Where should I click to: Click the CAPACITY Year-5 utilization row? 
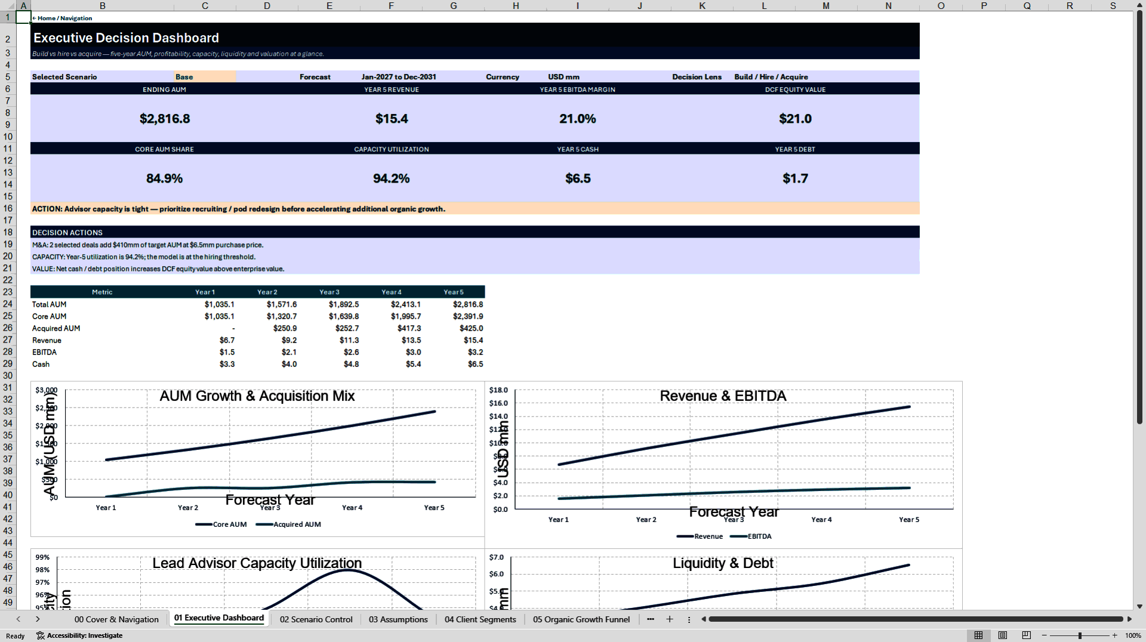point(475,257)
